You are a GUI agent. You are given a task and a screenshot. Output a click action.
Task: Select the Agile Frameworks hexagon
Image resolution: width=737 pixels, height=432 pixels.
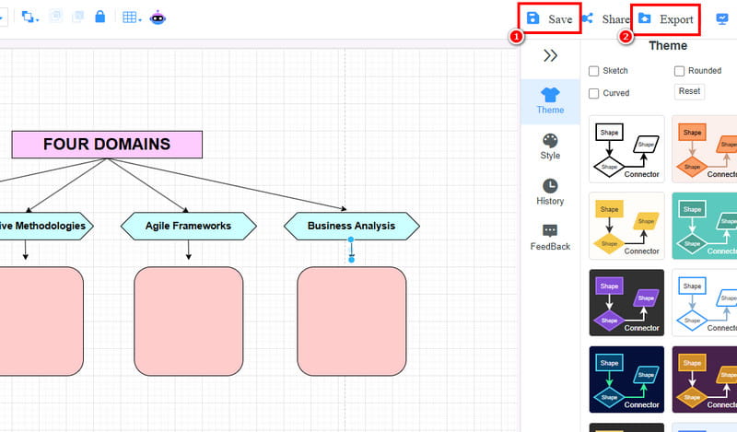189,226
